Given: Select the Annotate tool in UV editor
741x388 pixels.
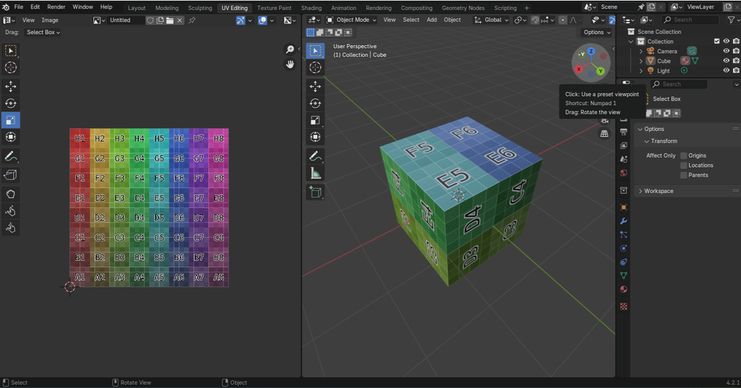Looking at the screenshot, I should 11,156.
